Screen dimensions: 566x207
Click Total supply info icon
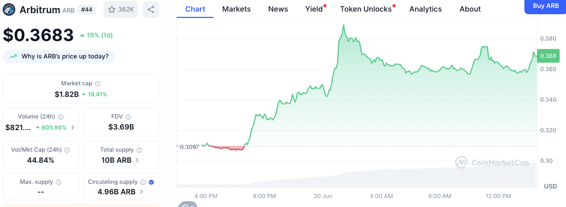139,150
